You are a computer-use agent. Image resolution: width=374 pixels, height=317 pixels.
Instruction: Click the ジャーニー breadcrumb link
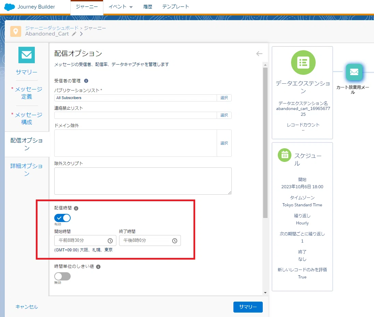point(95,28)
